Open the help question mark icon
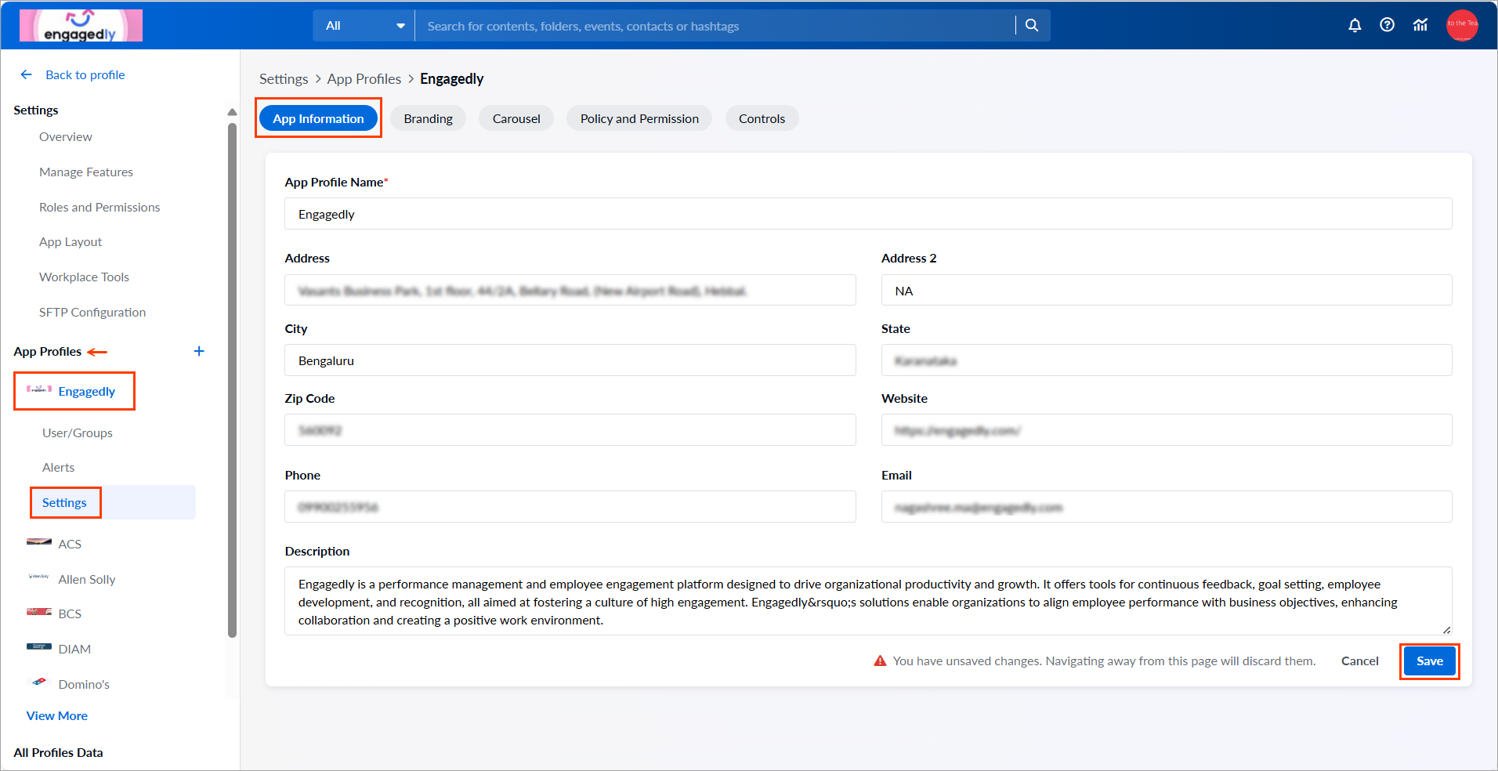Viewport: 1498px width, 771px height. pos(1388,25)
